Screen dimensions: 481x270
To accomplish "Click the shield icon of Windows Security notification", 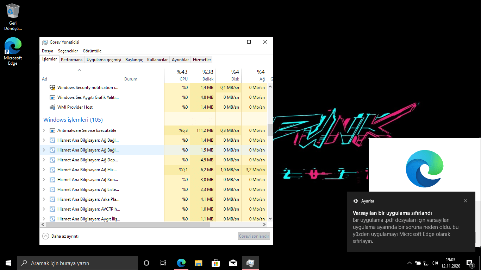I will tap(52, 88).
